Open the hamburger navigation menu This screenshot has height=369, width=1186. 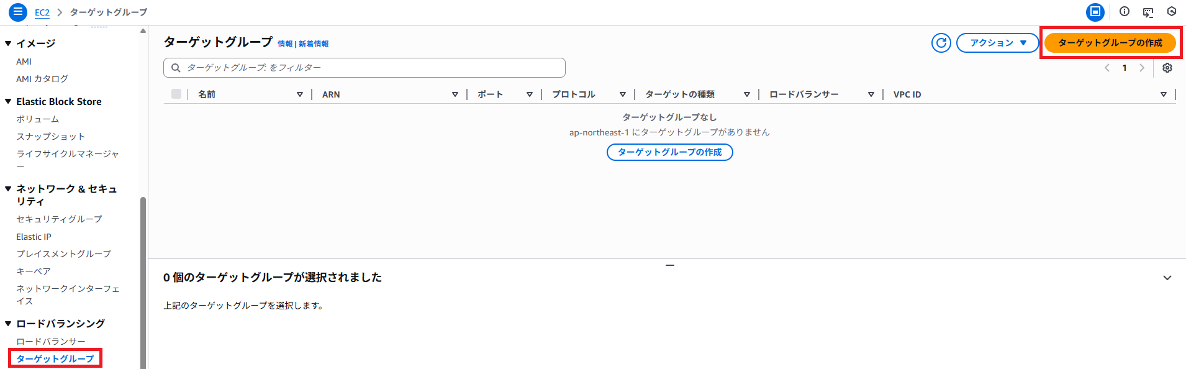[18, 12]
